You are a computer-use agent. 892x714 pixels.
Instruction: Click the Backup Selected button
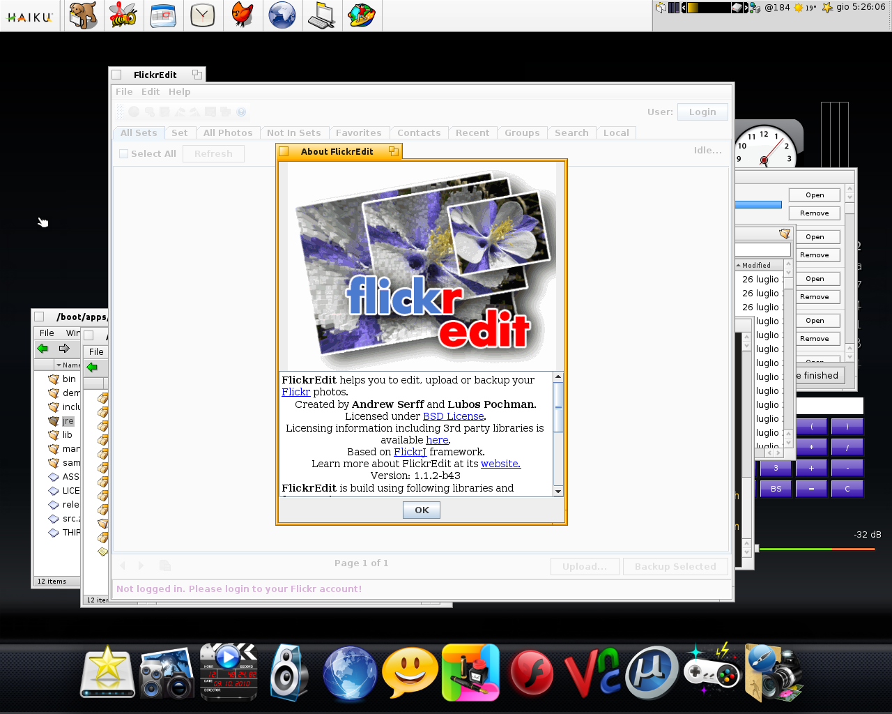[675, 566]
